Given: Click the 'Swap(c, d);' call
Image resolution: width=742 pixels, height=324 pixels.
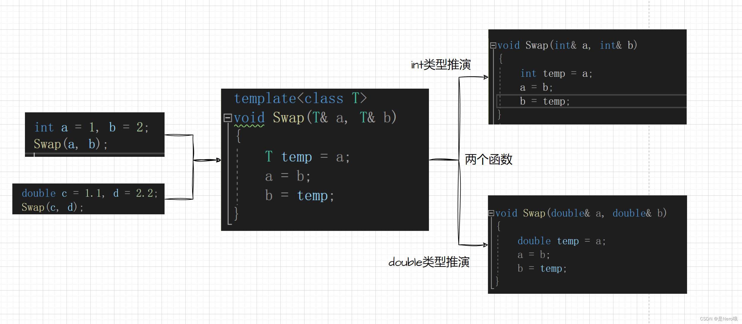Looking at the screenshot, I should tap(52, 207).
